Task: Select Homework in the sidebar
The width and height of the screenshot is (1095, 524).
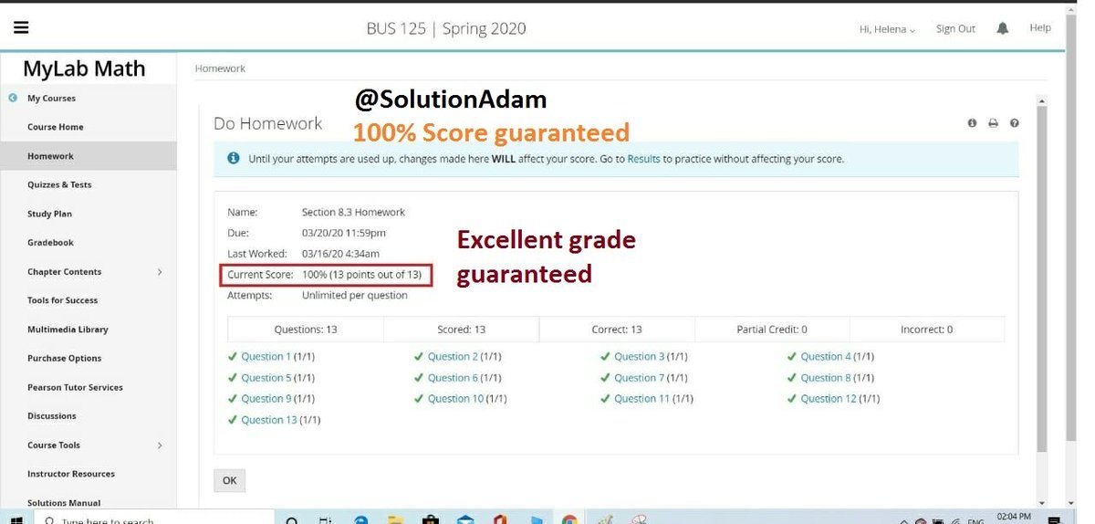Action: click(x=50, y=156)
